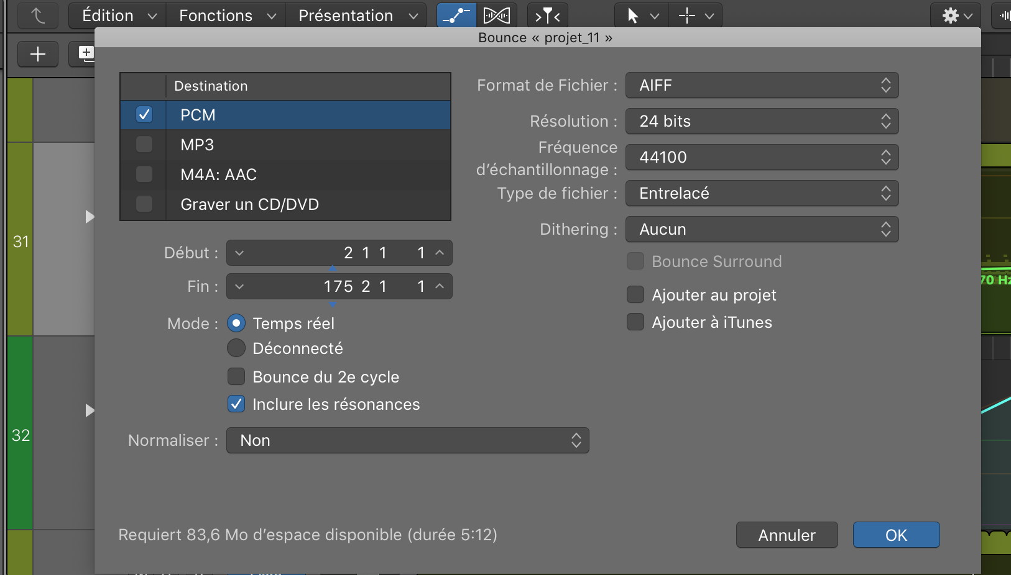Image resolution: width=1011 pixels, height=575 pixels.
Task: Click the plus button to add a track
Action: coord(38,54)
